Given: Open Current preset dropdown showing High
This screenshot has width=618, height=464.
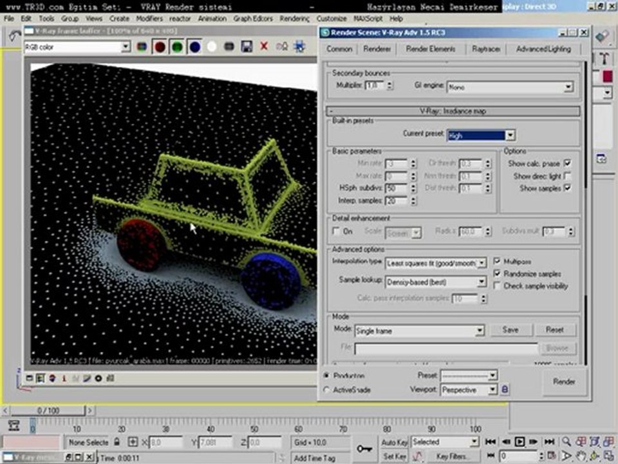Looking at the screenshot, I should point(482,135).
